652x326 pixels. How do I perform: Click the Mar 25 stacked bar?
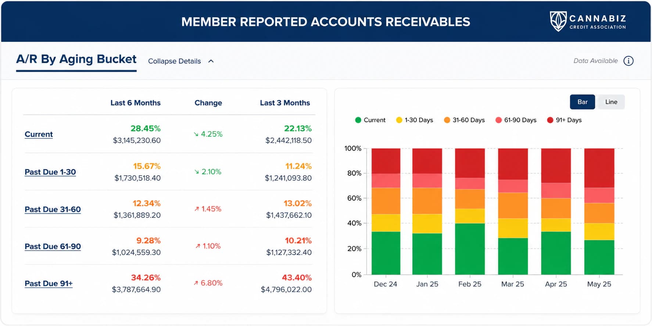point(513,211)
